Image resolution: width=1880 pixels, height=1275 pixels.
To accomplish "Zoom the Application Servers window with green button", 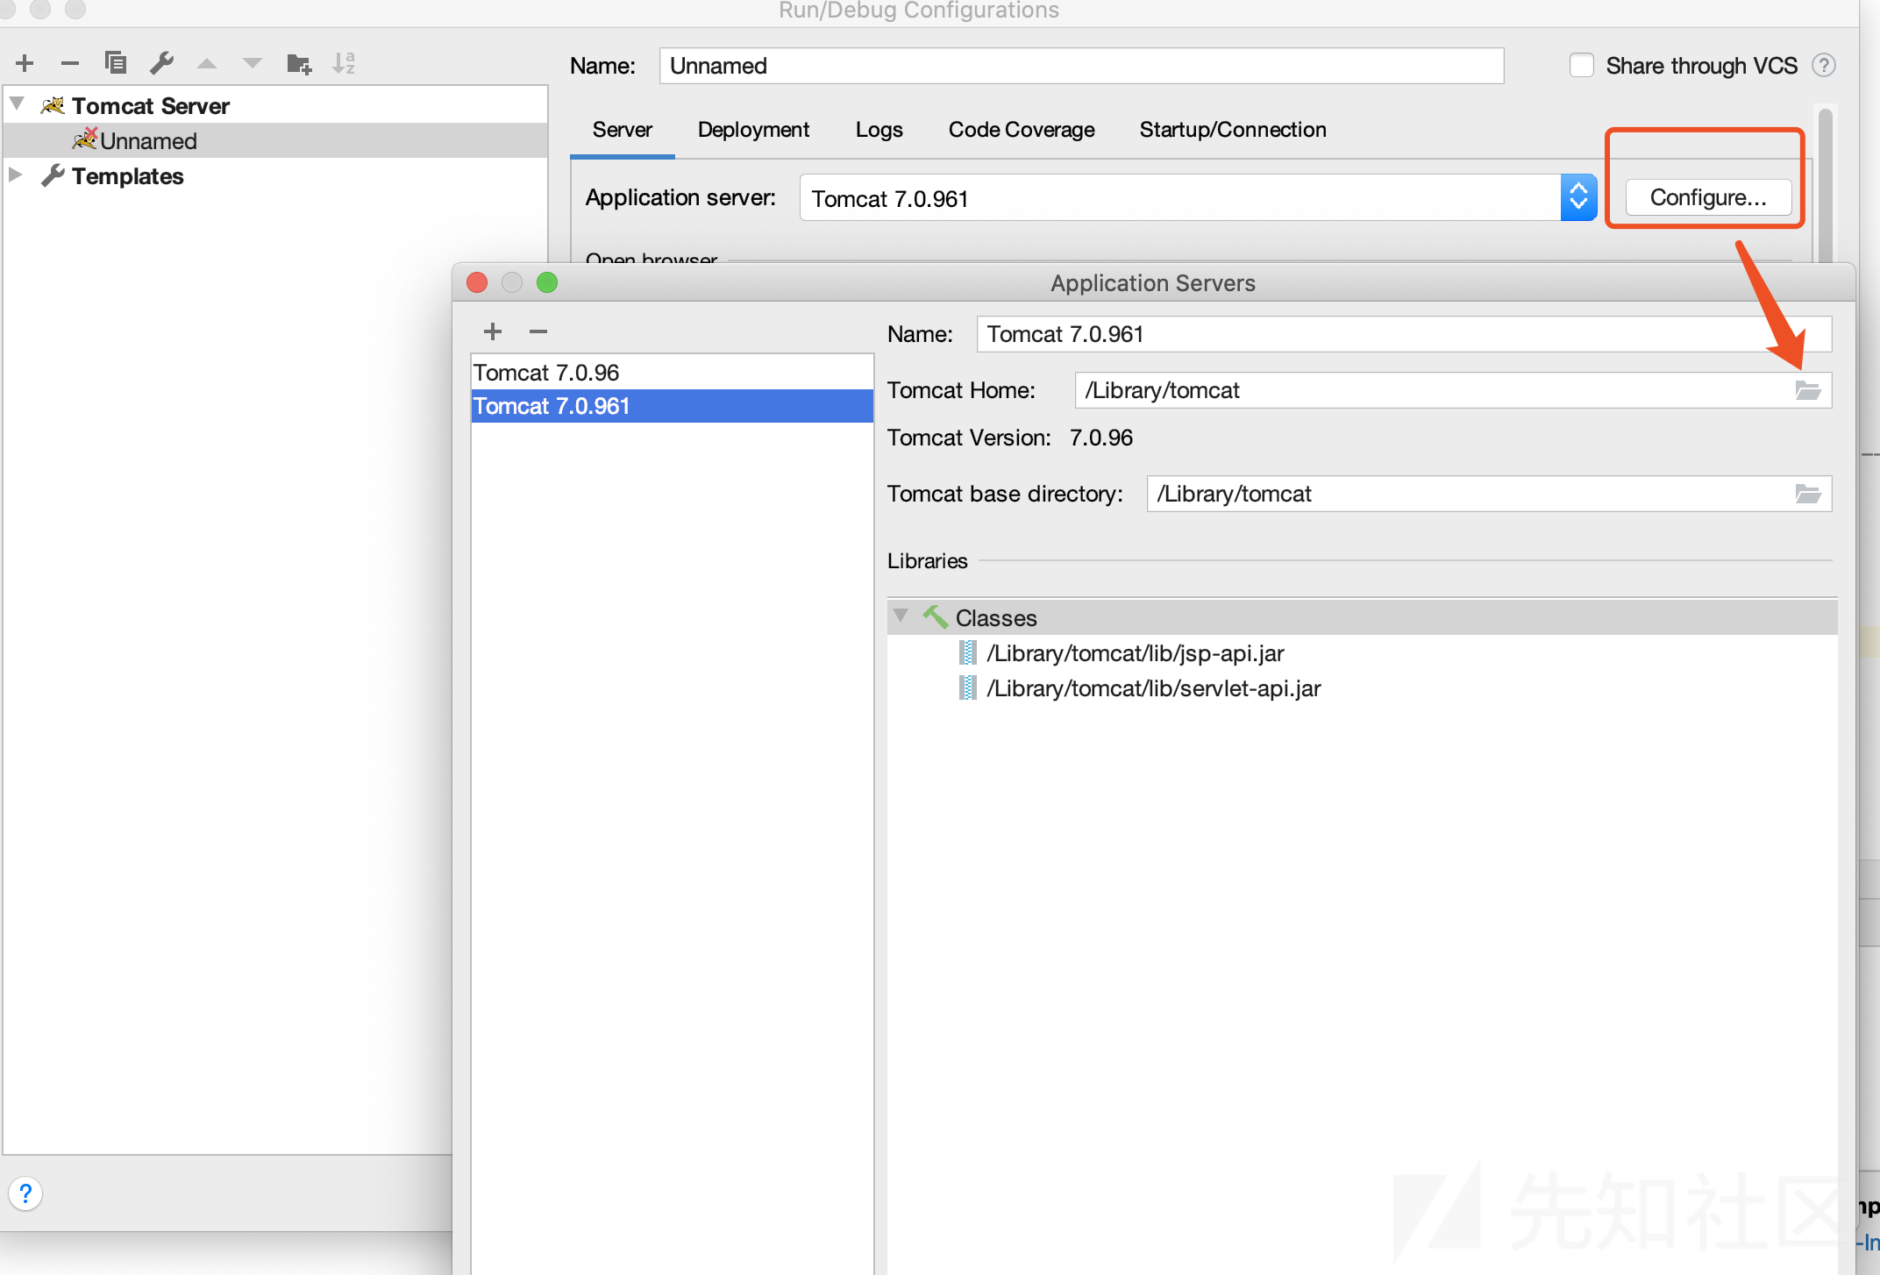I will tap(547, 282).
